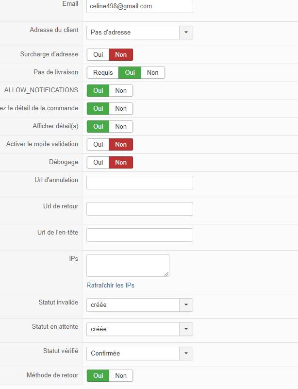
Task: Open the Adresse du client dropdown arrow
Action: [x=186, y=33]
